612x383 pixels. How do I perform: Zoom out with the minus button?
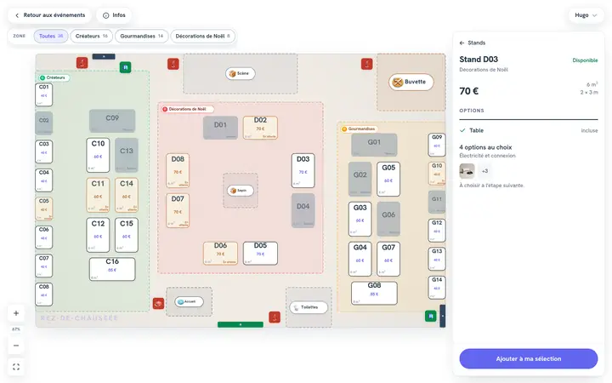(16, 346)
